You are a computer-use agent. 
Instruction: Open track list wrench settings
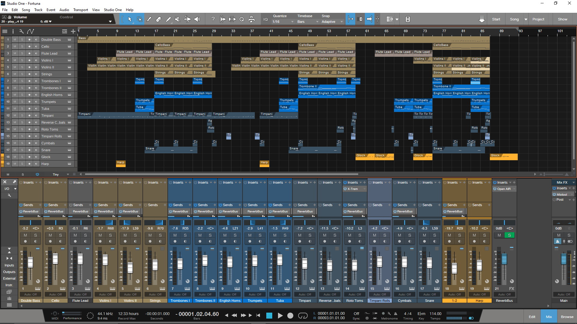click(x=21, y=31)
